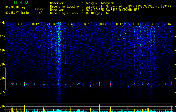Click the meteor count label
The width and height of the screenshot is (176, 112).
coord(40,9)
